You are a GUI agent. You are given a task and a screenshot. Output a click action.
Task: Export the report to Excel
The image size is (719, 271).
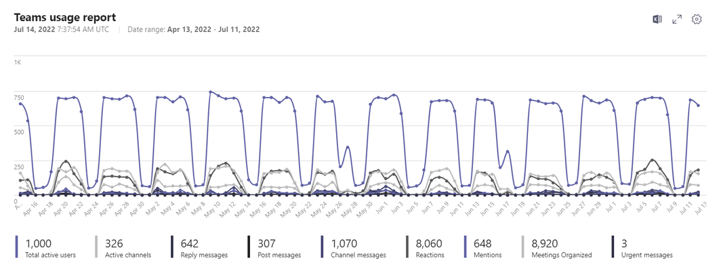pyautogui.click(x=657, y=19)
